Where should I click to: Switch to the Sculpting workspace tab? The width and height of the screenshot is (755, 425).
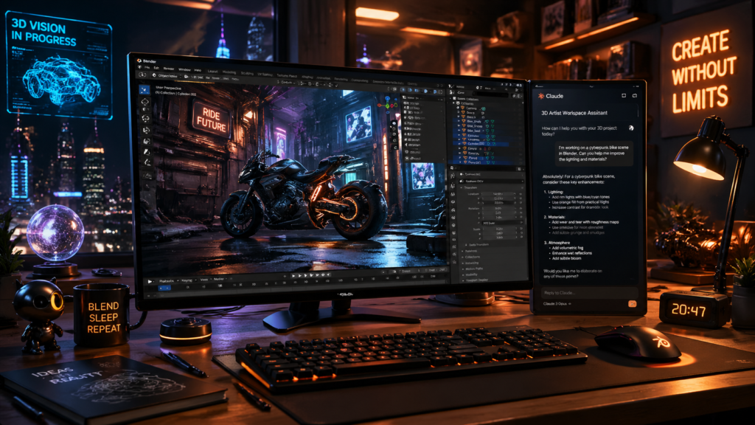pyautogui.click(x=247, y=73)
